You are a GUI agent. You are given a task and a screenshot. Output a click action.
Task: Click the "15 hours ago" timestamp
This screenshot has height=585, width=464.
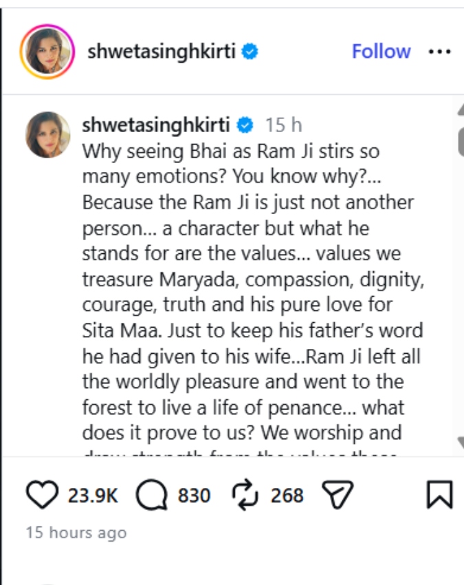coord(76,533)
